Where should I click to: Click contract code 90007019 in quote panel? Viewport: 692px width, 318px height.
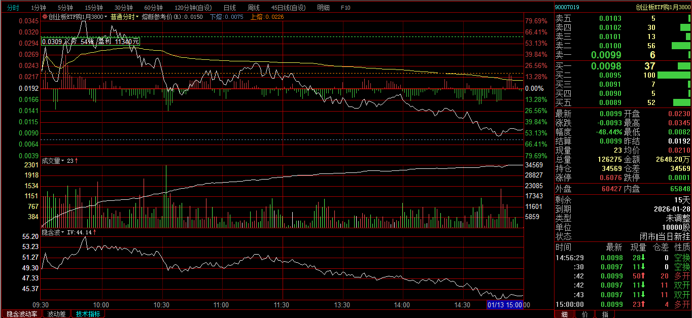click(x=567, y=7)
